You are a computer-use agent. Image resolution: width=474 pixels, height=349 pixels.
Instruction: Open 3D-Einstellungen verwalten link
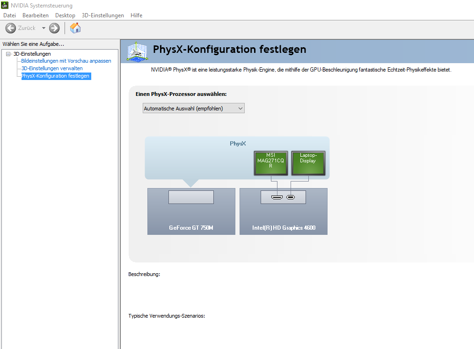coord(52,68)
